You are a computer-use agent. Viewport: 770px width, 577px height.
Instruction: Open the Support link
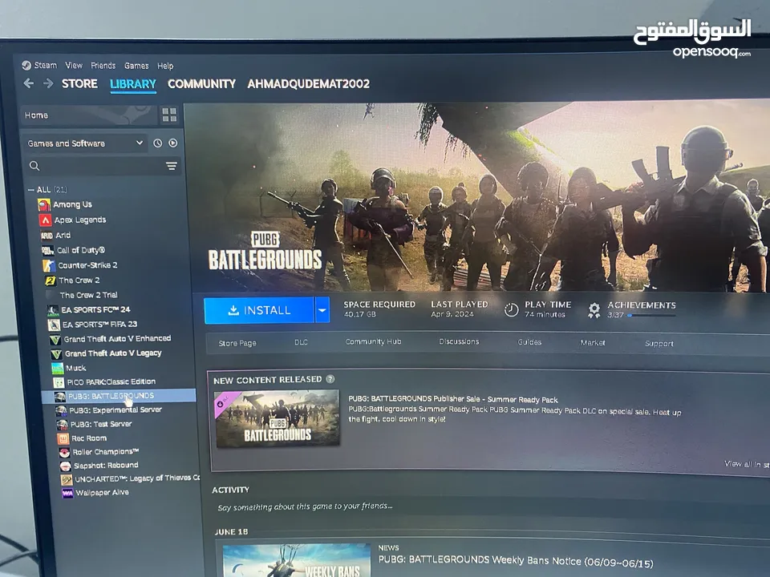coord(659,344)
